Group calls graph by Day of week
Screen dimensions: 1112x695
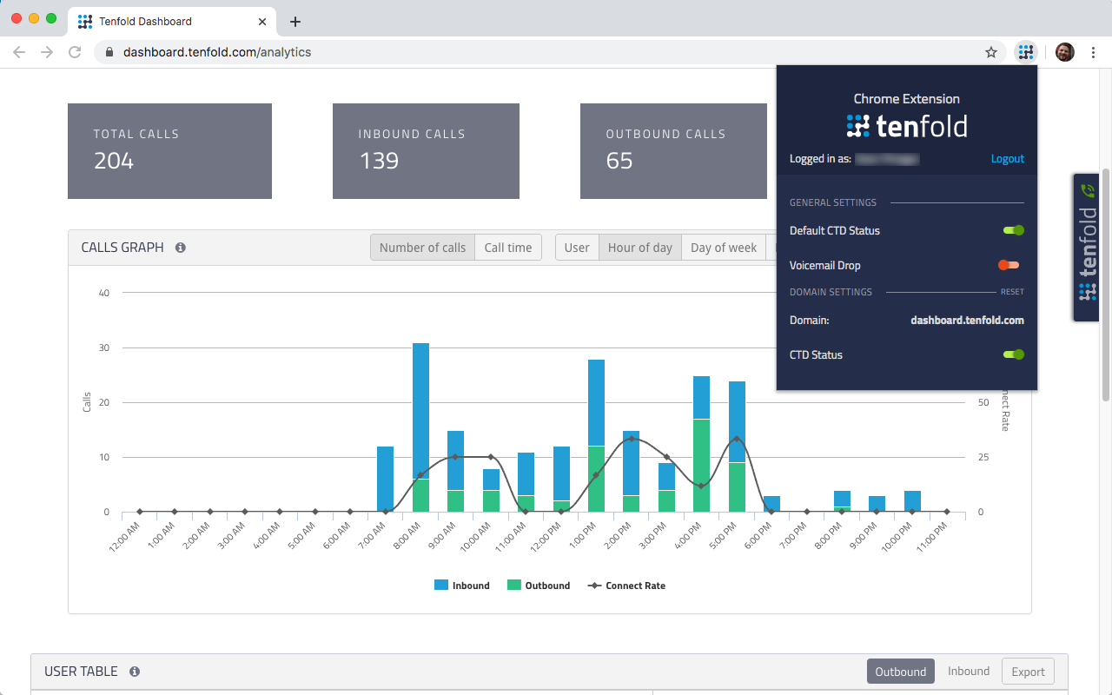(723, 248)
